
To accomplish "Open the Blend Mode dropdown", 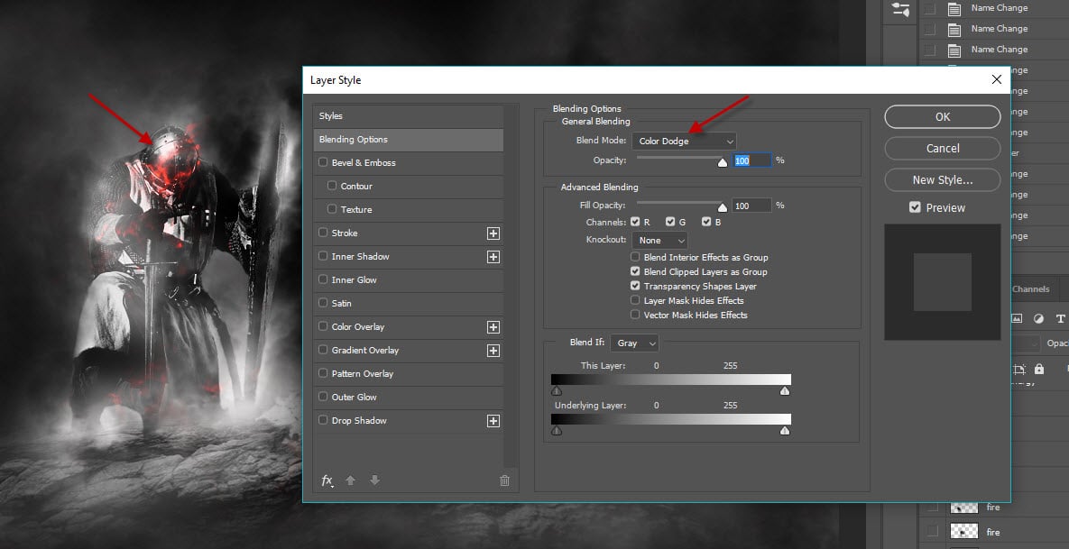I will click(x=684, y=141).
